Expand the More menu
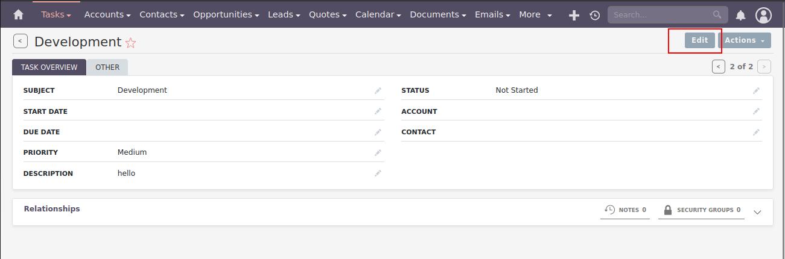This screenshot has height=259, width=785. coord(535,14)
